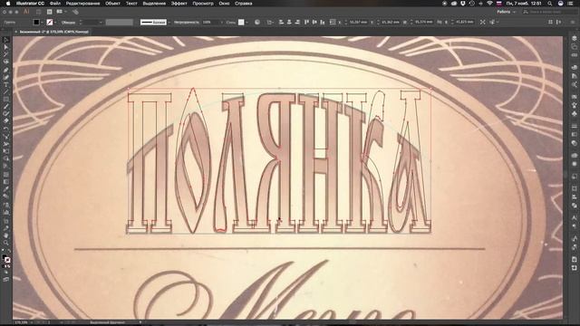This screenshot has width=580, height=326.
Task: Open the brush definition dropdown arrow
Action: pos(169,23)
